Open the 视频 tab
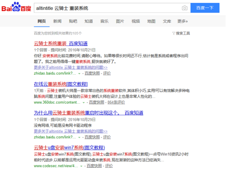This screenshot has width=226, height=169. [135, 21]
